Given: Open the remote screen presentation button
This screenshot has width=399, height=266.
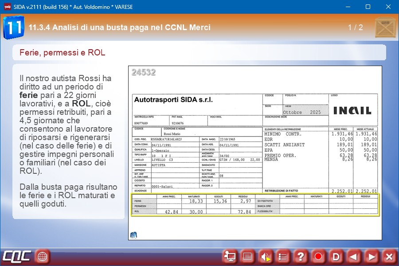Looking at the screenshot, I should pos(230,256).
